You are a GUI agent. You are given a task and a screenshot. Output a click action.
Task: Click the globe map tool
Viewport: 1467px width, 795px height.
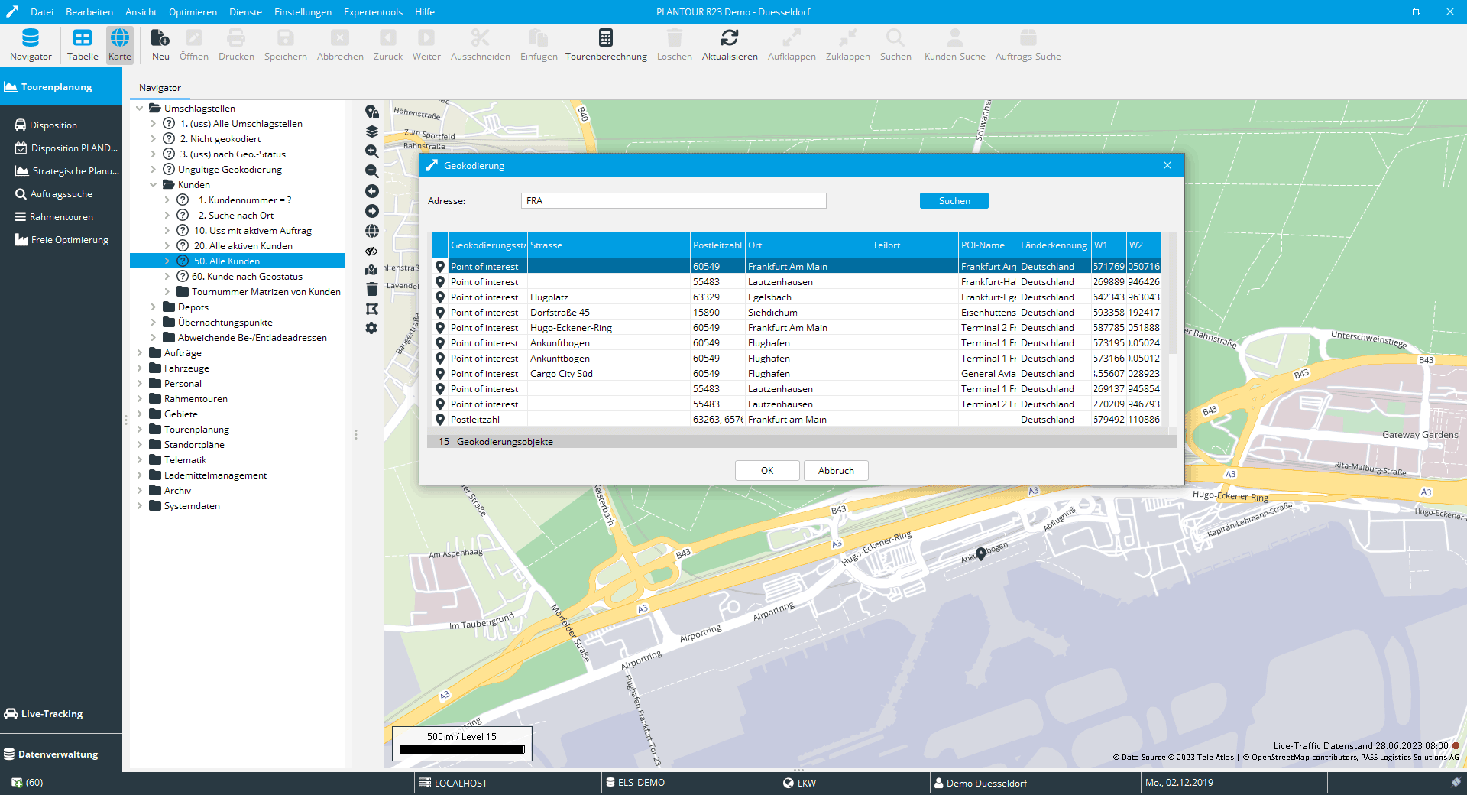pos(372,231)
